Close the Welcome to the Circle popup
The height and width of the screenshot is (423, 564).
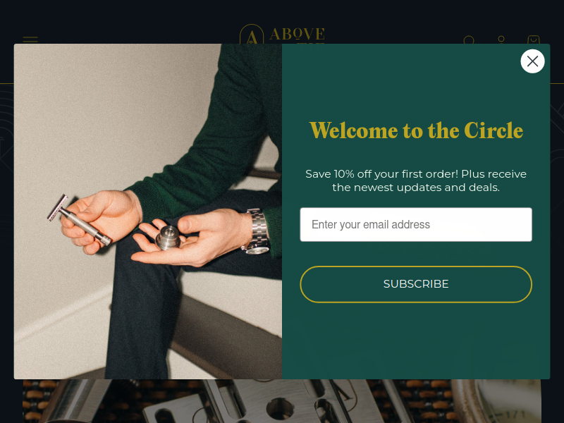pos(532,61)
